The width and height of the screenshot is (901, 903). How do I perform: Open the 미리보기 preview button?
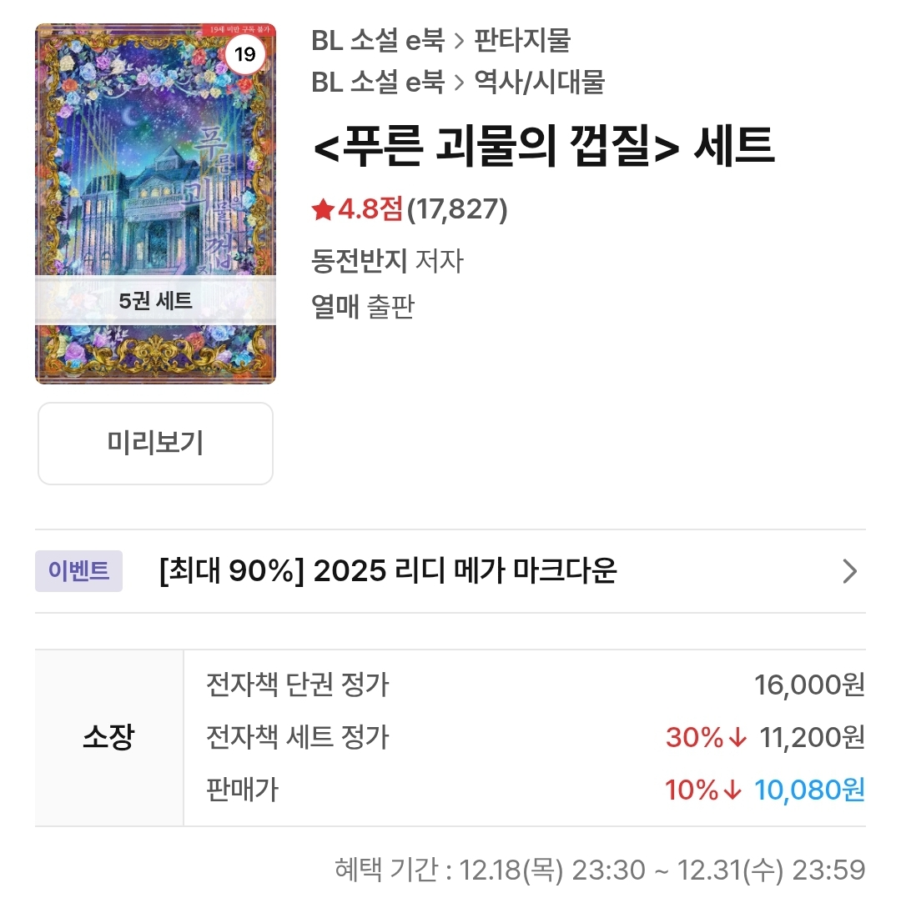coord(155,444)
